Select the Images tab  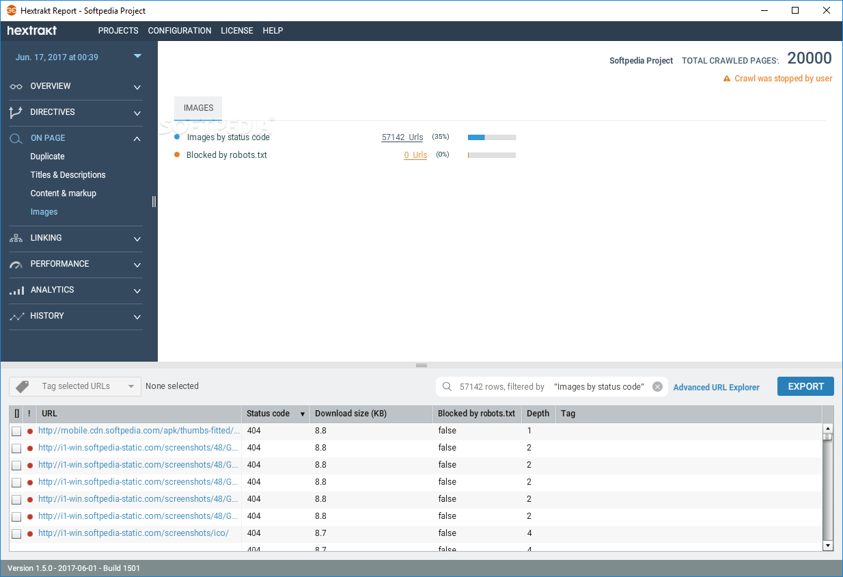[x=198, y=108]
